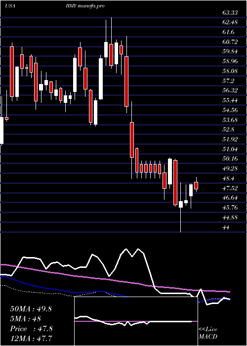The image size is (247, 346).
Task: Select the 48.4 price axis label
Action: pyautogui.click(x=228, y=178)
